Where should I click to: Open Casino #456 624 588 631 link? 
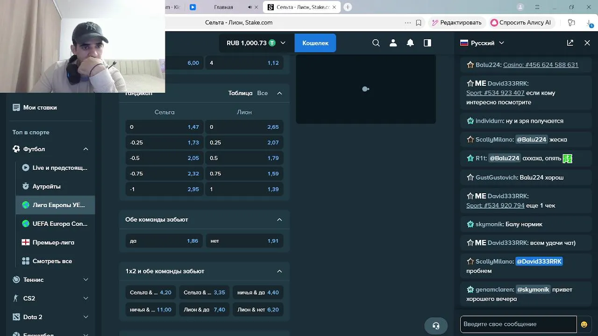[x=541, y=65]
